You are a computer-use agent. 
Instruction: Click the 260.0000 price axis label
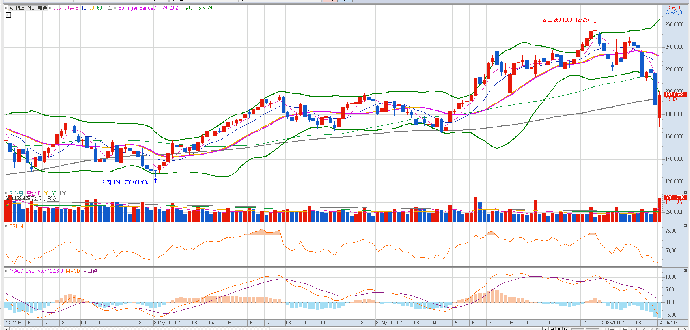point(675,24)
